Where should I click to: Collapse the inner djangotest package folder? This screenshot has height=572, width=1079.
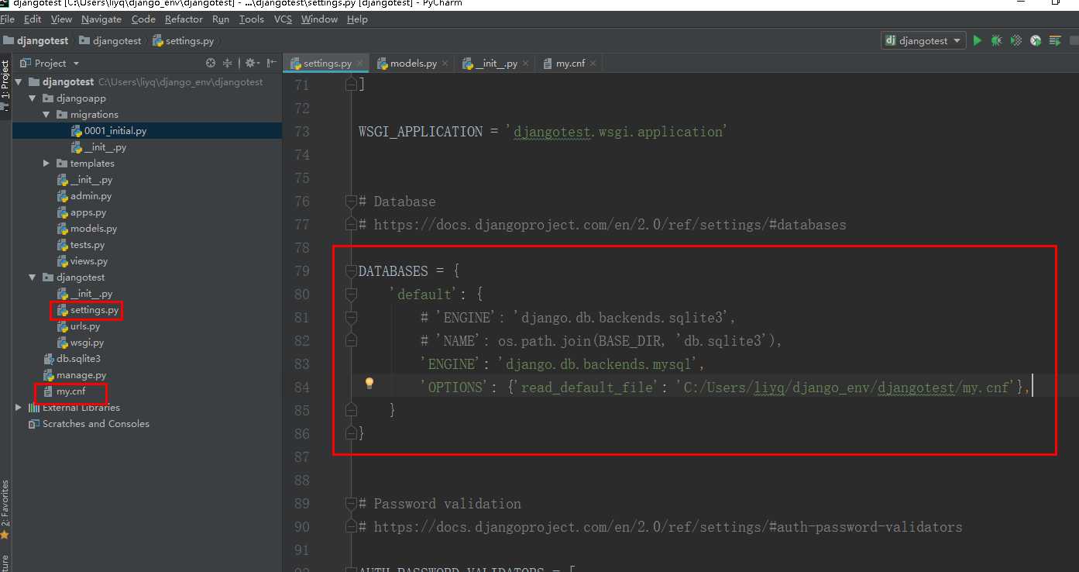click(33, 277)
